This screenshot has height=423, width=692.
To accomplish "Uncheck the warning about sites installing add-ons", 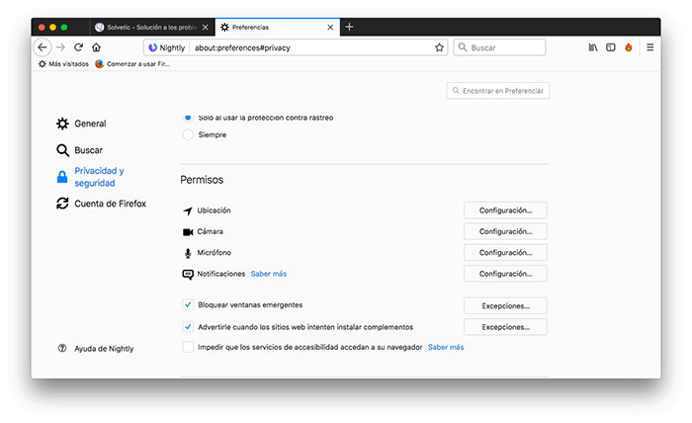I will 188,326.
